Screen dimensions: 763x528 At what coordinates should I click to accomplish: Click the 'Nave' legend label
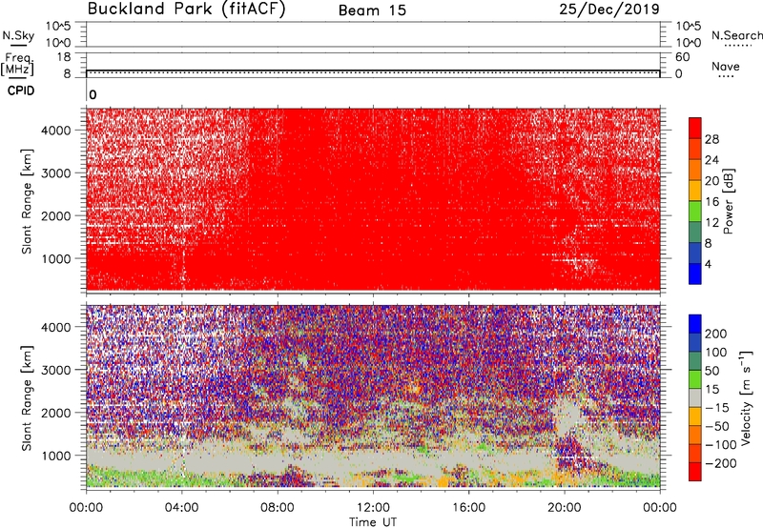coord(726,66)
